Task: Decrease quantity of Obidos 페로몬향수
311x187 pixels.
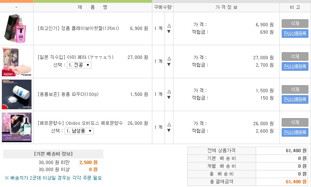Action: coord(169,130)
